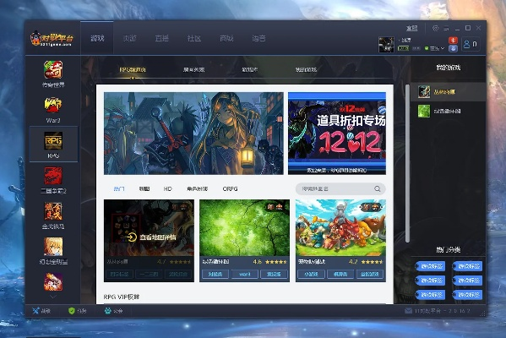
Task: Switch to the 社区 main tab
Action: [194, 38]
